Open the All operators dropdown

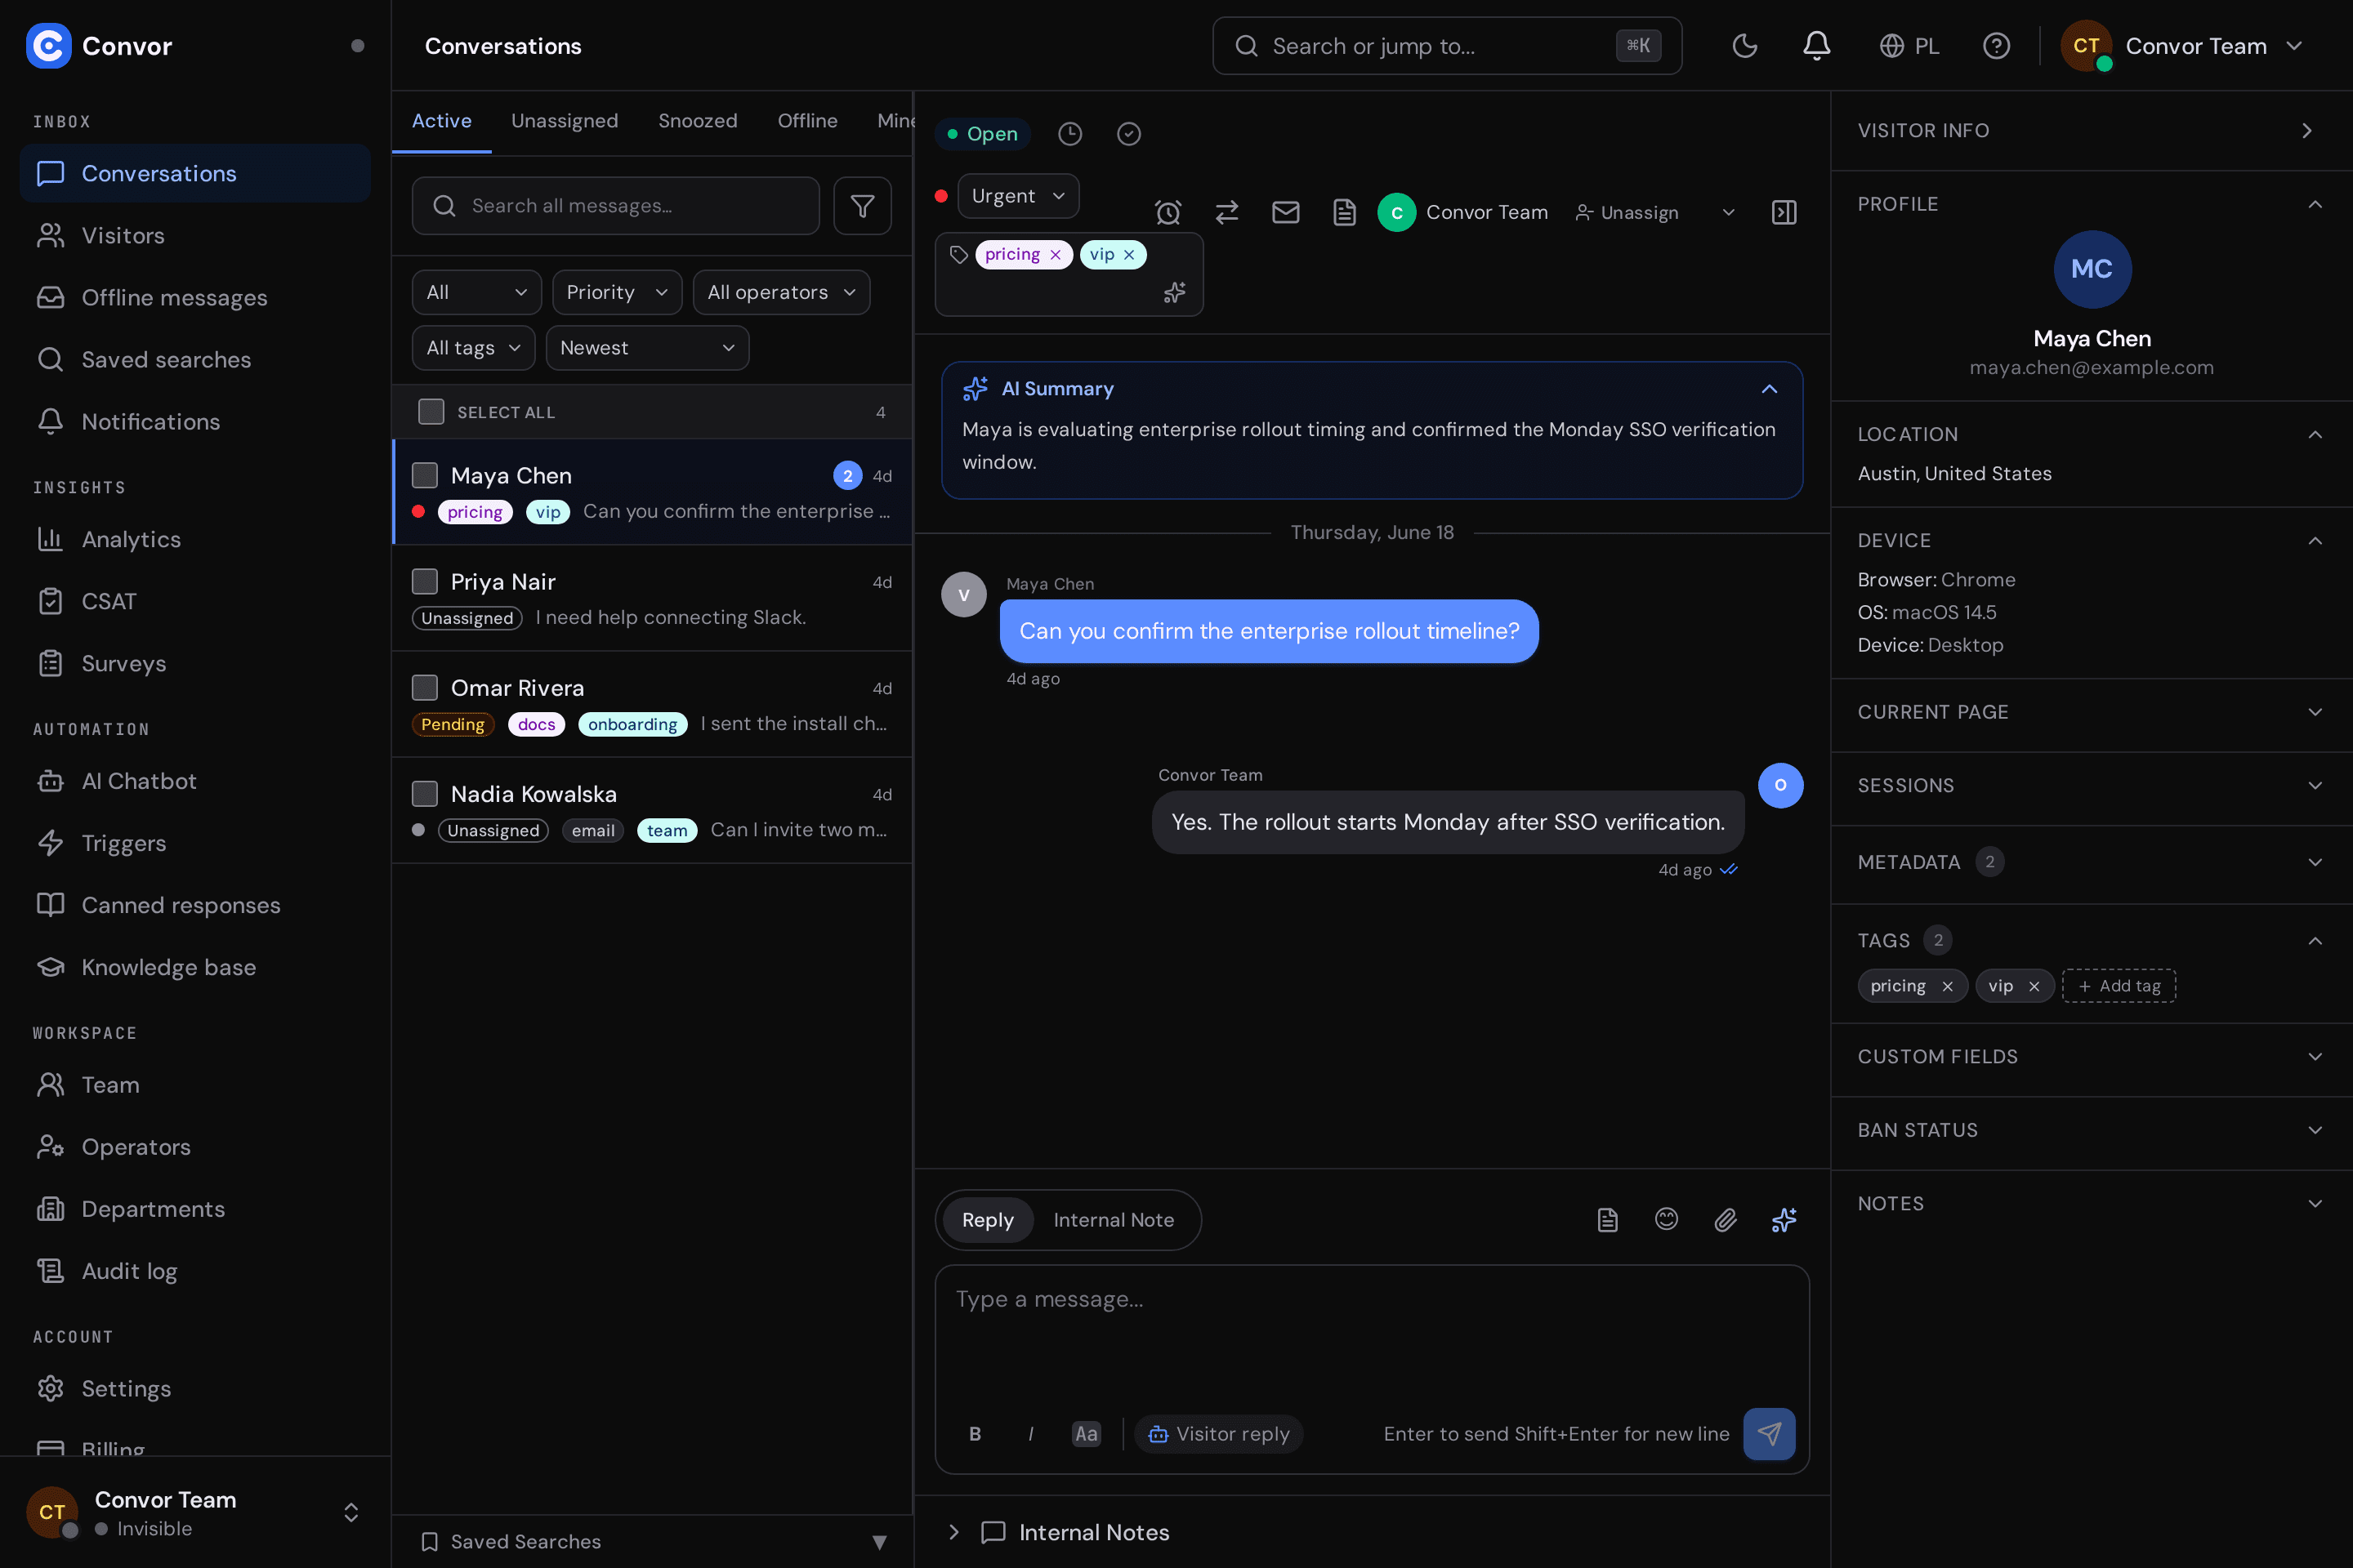(781, 292)
